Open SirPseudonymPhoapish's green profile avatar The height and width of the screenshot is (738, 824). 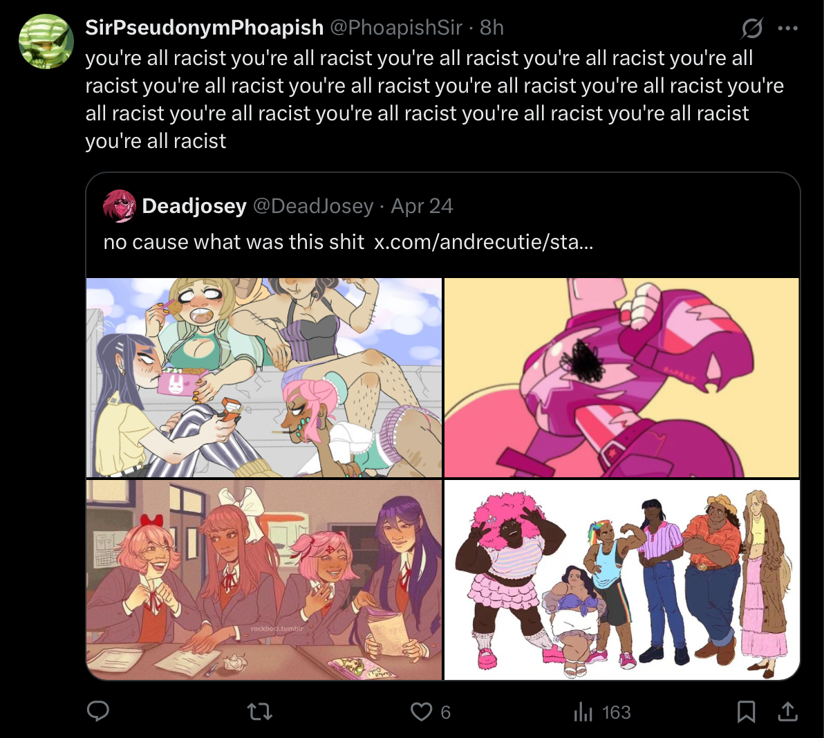click(x=46, y=41)
